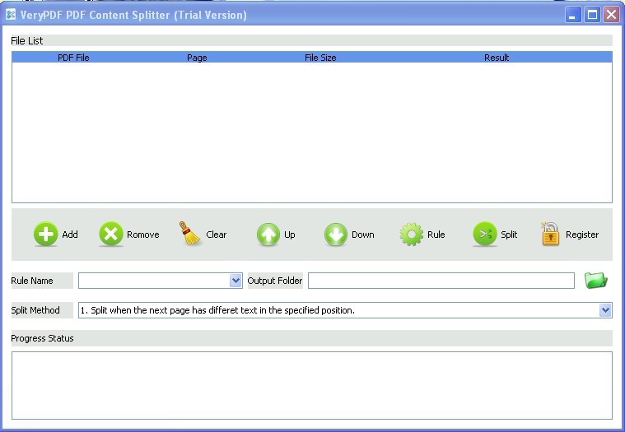625x432 pixels.
Task: Click the Progress Status label
Action: [x=42, y=338]
